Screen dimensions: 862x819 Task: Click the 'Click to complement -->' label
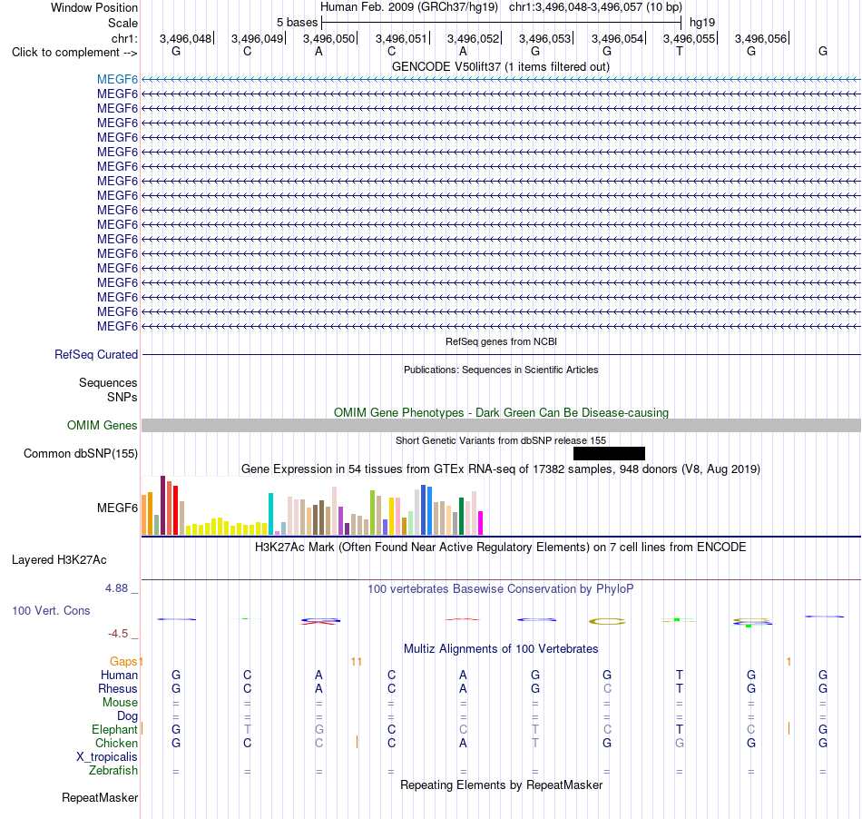click(74, 53)
